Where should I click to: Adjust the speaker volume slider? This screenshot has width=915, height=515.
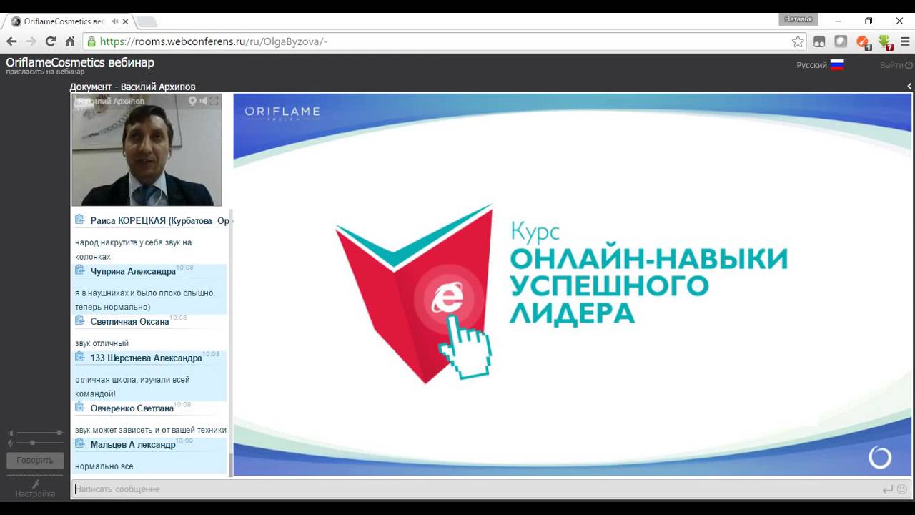59,433
